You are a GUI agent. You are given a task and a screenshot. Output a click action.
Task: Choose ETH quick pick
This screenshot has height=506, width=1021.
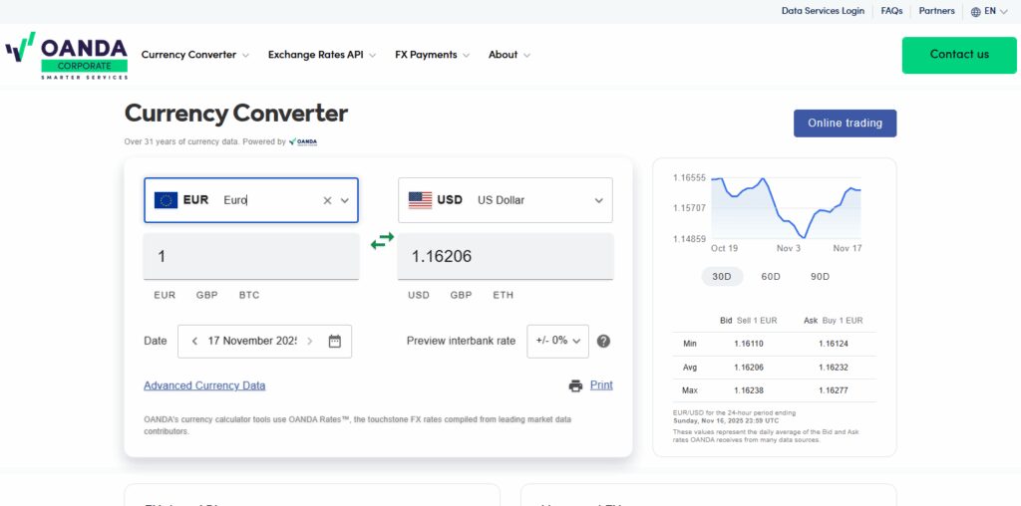(x=504, y=295)
